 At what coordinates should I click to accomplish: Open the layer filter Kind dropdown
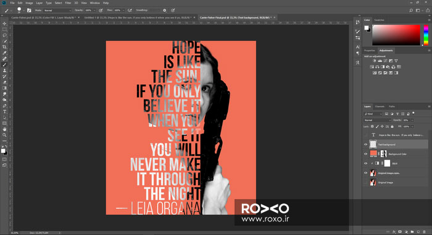pos(373,114)
